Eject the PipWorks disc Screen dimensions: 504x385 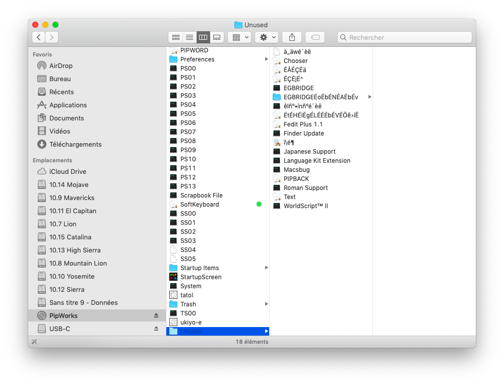click(156, 315)
